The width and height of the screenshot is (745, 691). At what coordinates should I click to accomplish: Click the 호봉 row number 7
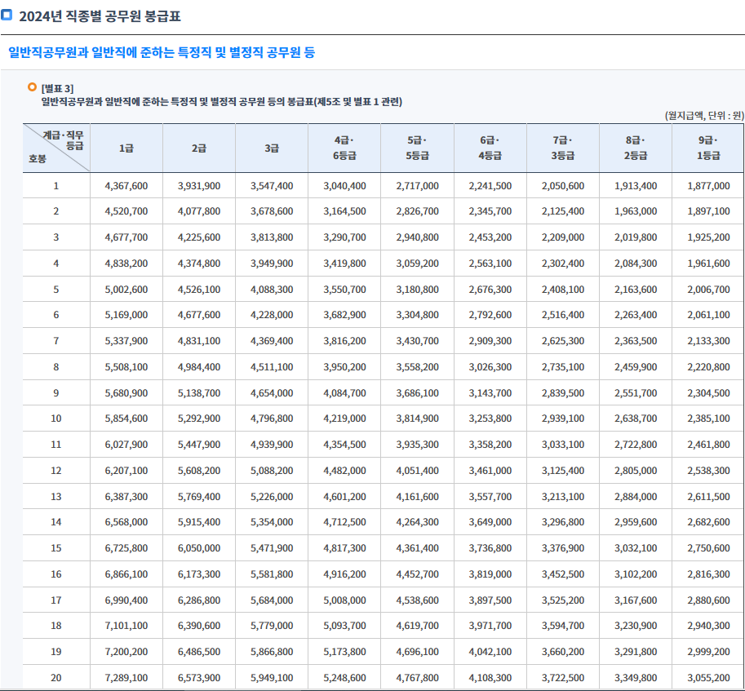pyautogui.click(x=56, y=340)
